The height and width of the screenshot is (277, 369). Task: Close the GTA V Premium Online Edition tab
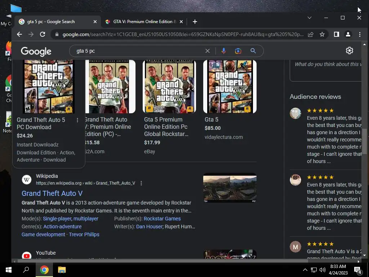point(181,22)
